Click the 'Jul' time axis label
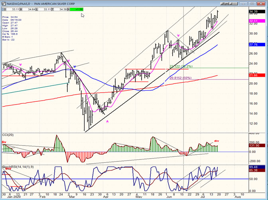The image size is (268, 200). click(x=203, y=197)
